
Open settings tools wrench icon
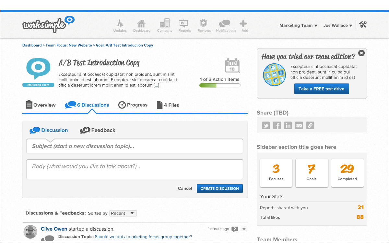(x=363, y=25)
